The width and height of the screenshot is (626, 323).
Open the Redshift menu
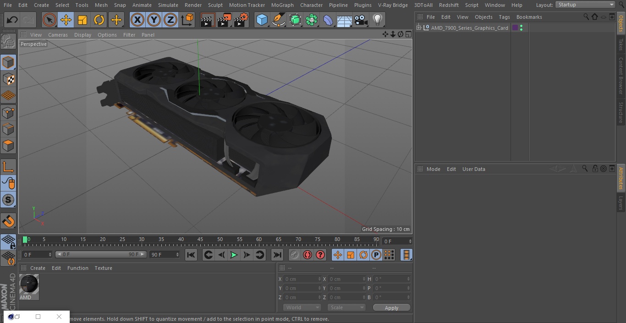point(449,5)
